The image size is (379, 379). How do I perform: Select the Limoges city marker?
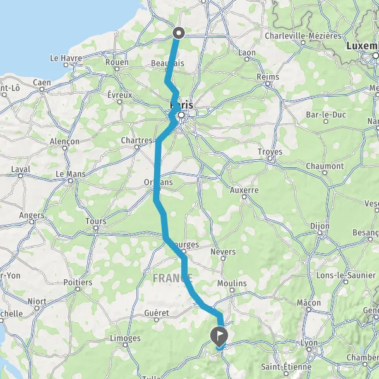click(x=125, y=345)
